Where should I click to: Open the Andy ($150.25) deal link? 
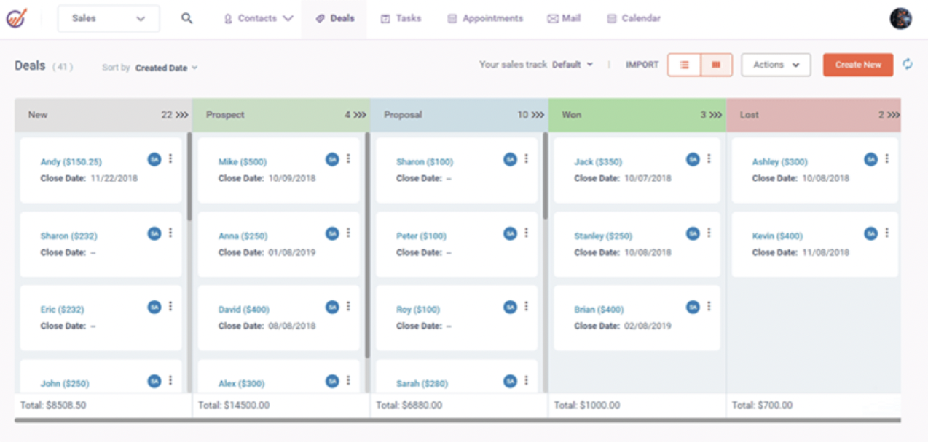[71, 162]
